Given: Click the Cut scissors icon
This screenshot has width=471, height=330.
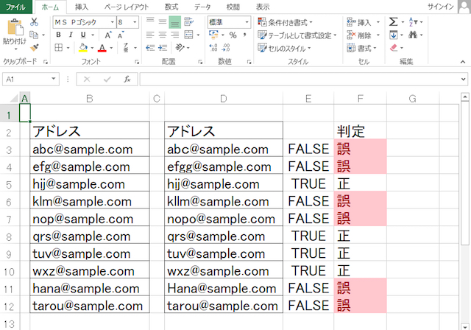Looking at the screenshot, I should (35, 22).
